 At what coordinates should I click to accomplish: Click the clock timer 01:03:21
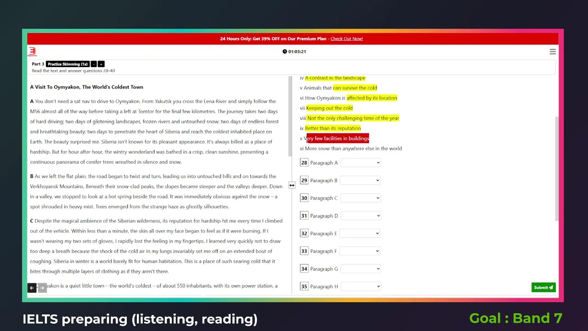click(294, 51)
